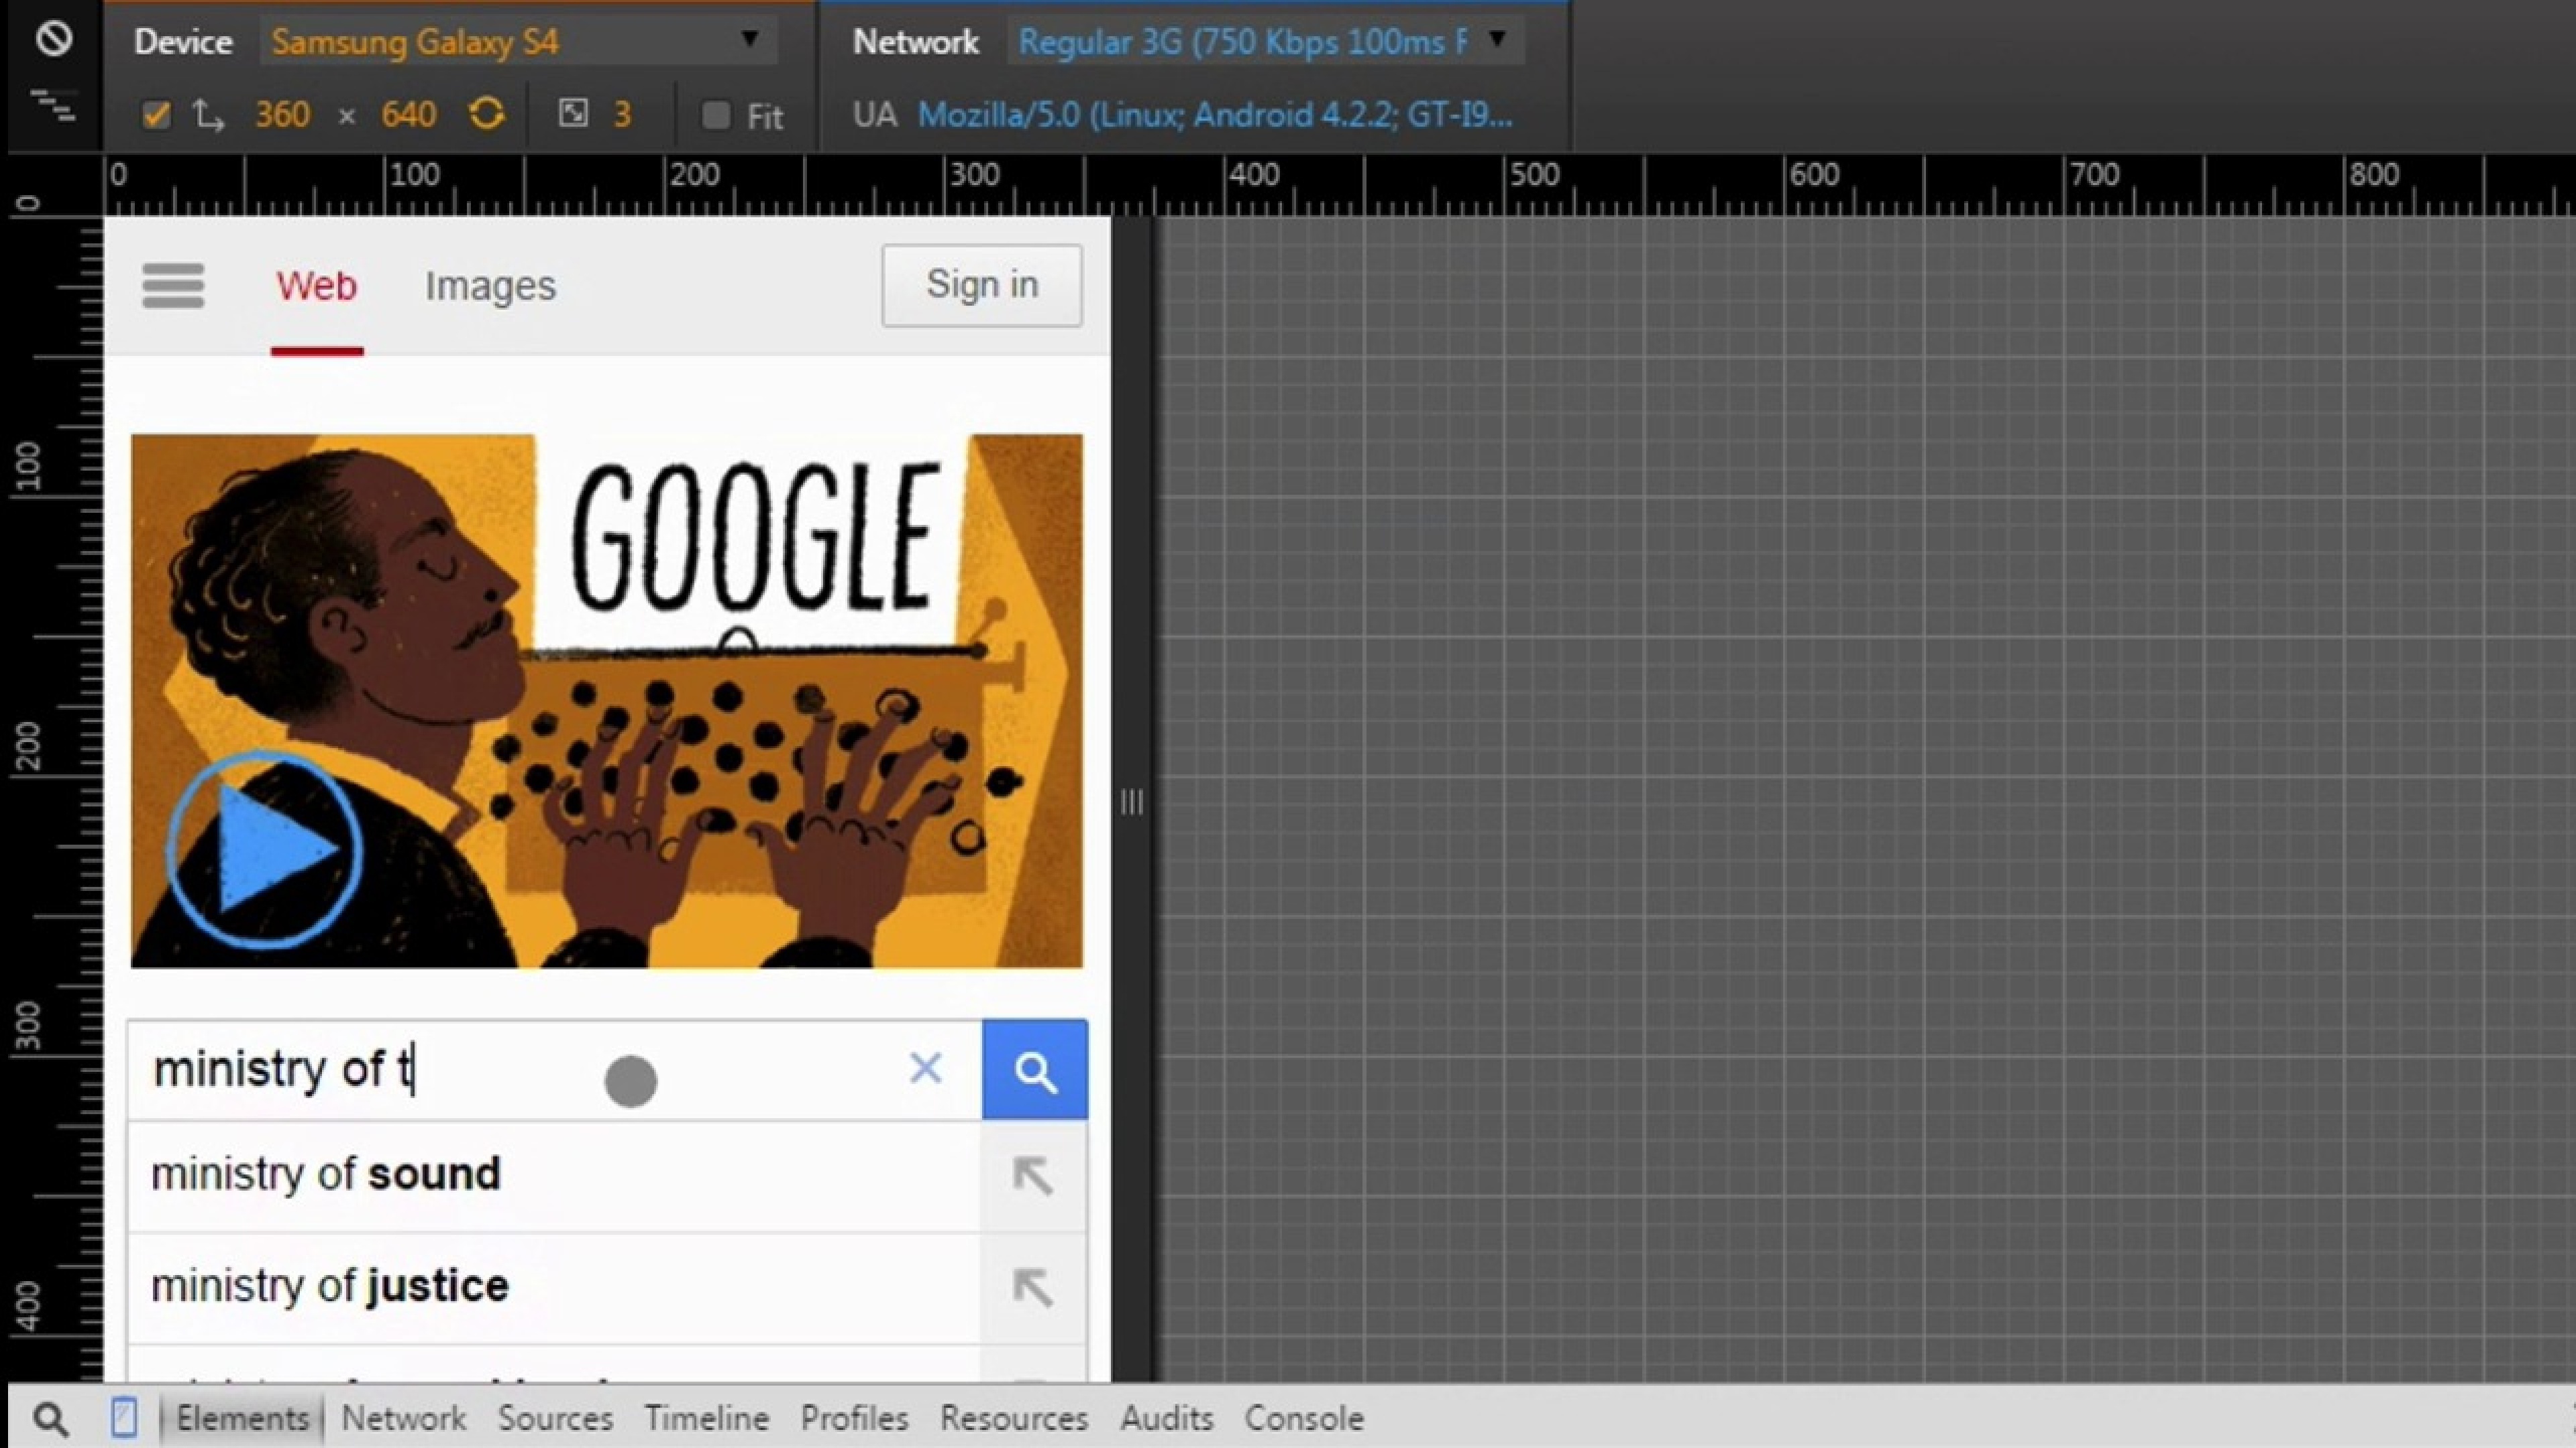This screenshot has width=2576, height=1448.
Task: Play the Google doodle video
Action: click(x=264, y=849)
